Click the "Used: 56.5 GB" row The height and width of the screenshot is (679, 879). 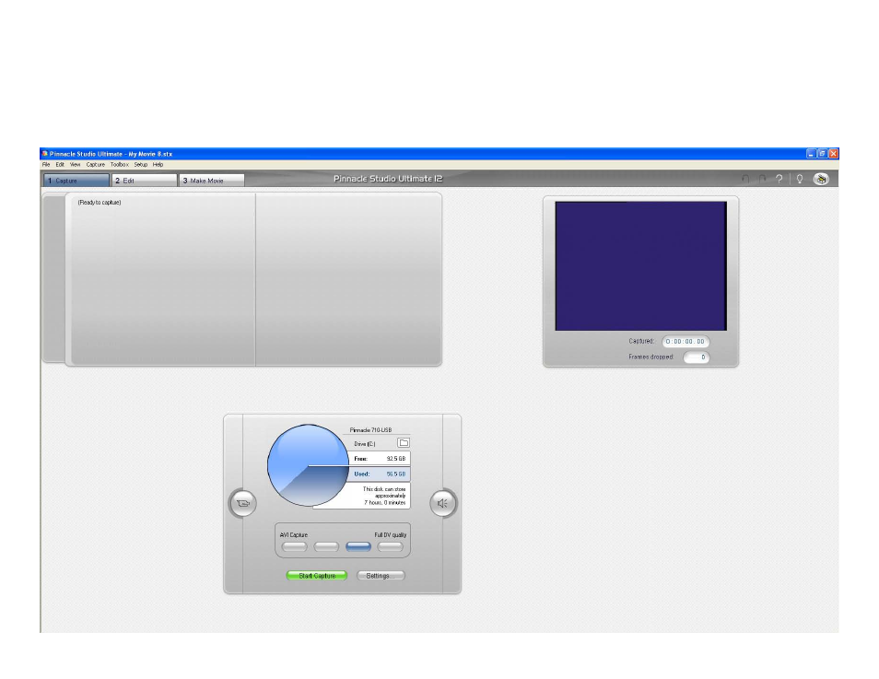point(380,474)
